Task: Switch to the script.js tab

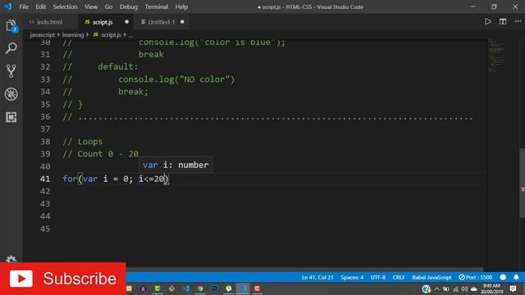Action: [103, 22]
